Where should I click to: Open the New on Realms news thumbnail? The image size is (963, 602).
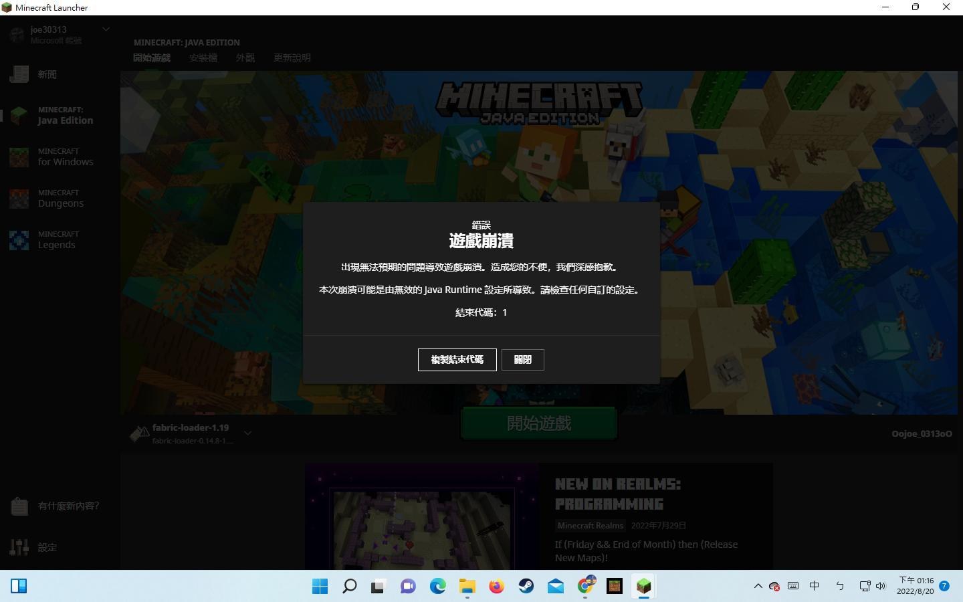pyautogui.click(x=422, y=516)
